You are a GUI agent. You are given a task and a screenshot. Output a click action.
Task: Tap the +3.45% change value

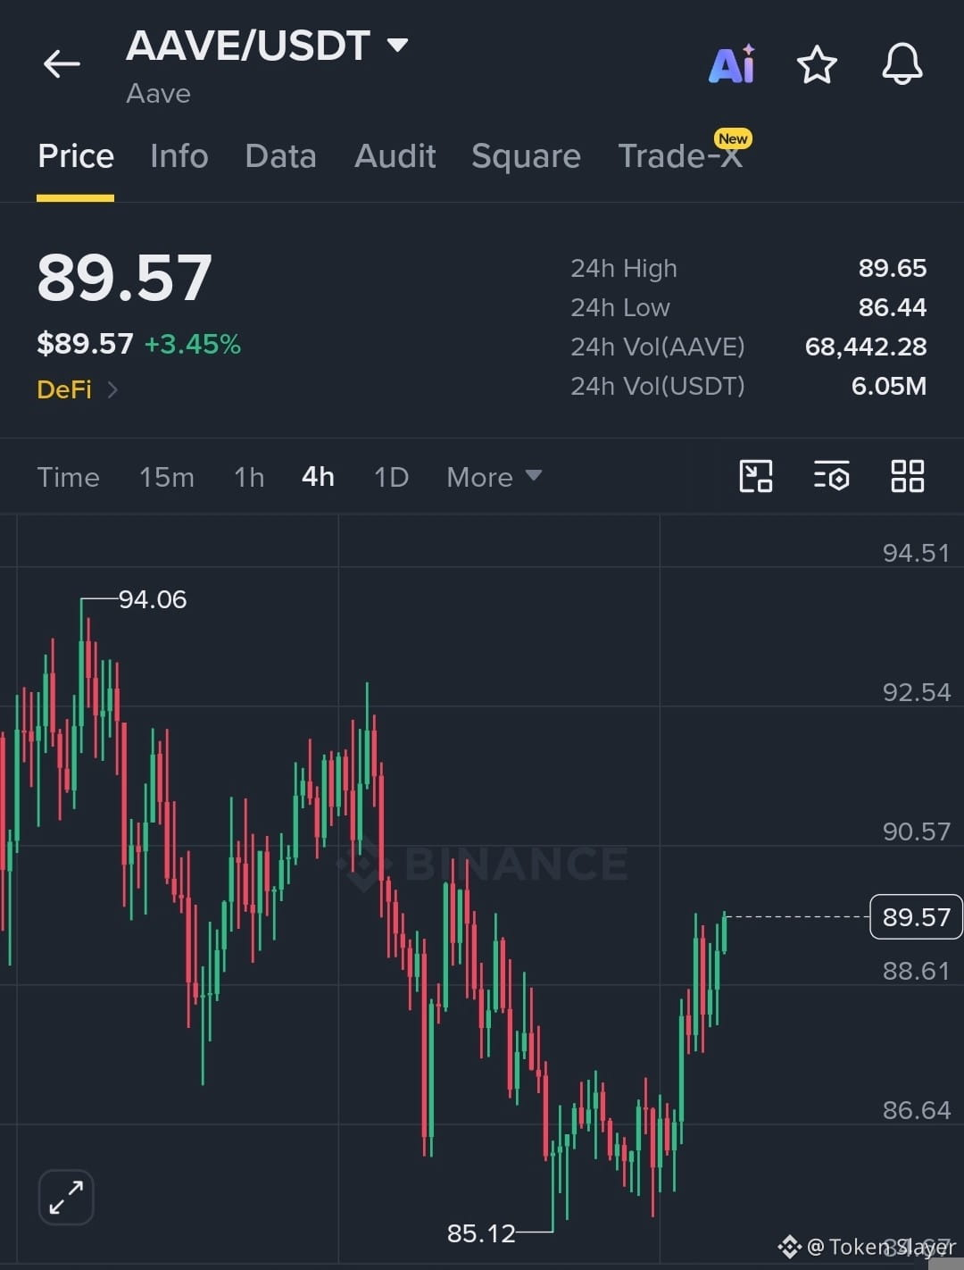[193, 344]
